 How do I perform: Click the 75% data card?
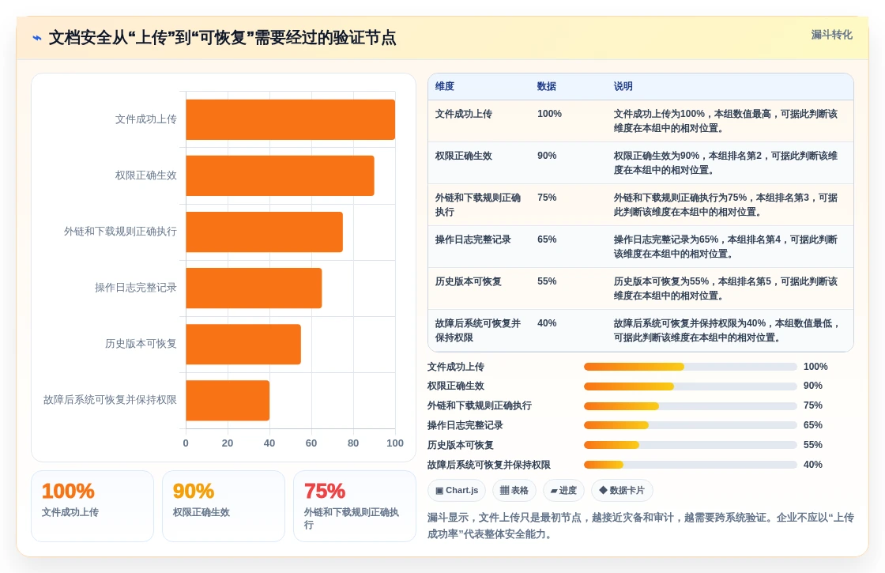355,507
